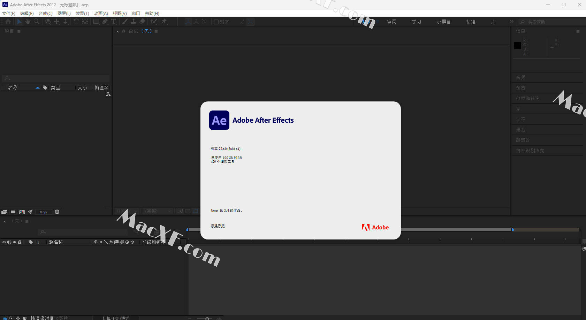Select the Selection arrow tool
This screenshot has height=320, width=586.
[19, 22]
